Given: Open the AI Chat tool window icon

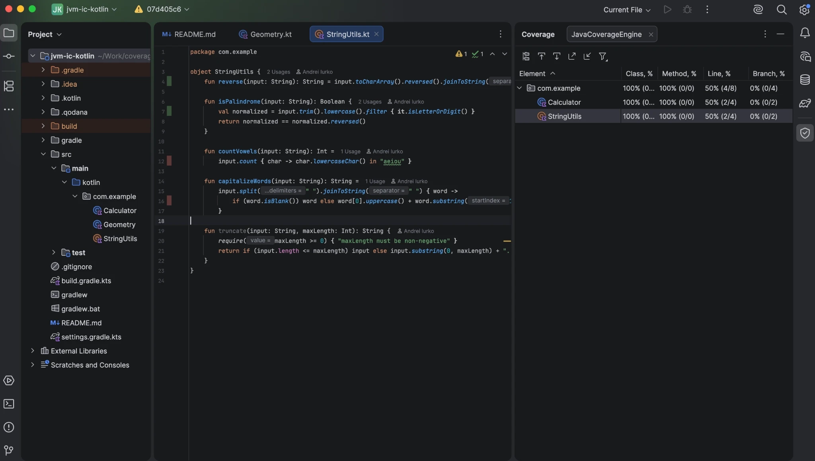Looking at the screenshot, I should pos(805,56).
